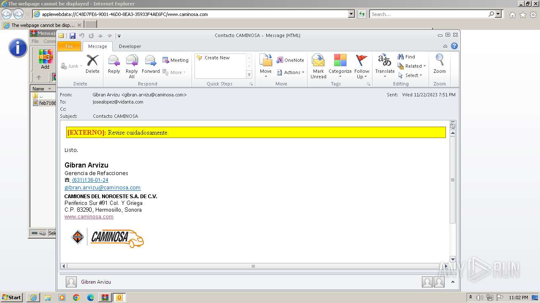This screenshot has height=303, width=540.
Task: Click the phone number link (631)136-01-24
Action: point(90,180)
